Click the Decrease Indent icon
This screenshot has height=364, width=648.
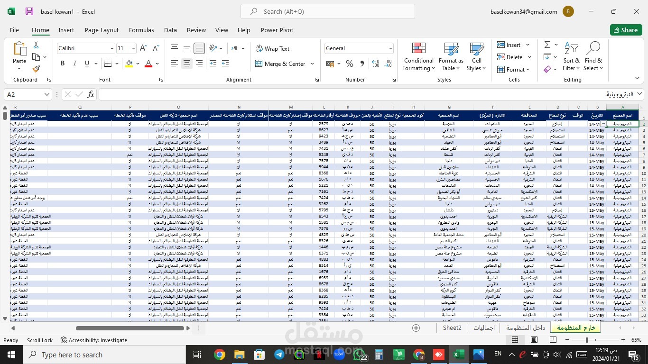pos(213,64)
